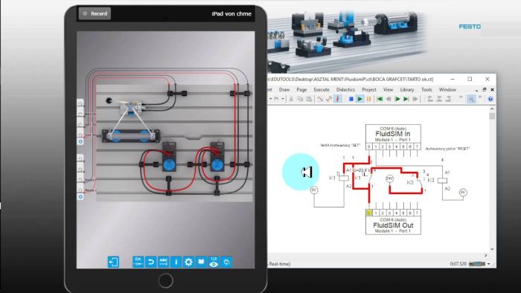Image resolution: width=521 pixels, height=293 pixels.
Task: Click the undo arrow in tablet toolbar
Action: tap(150, 262)
